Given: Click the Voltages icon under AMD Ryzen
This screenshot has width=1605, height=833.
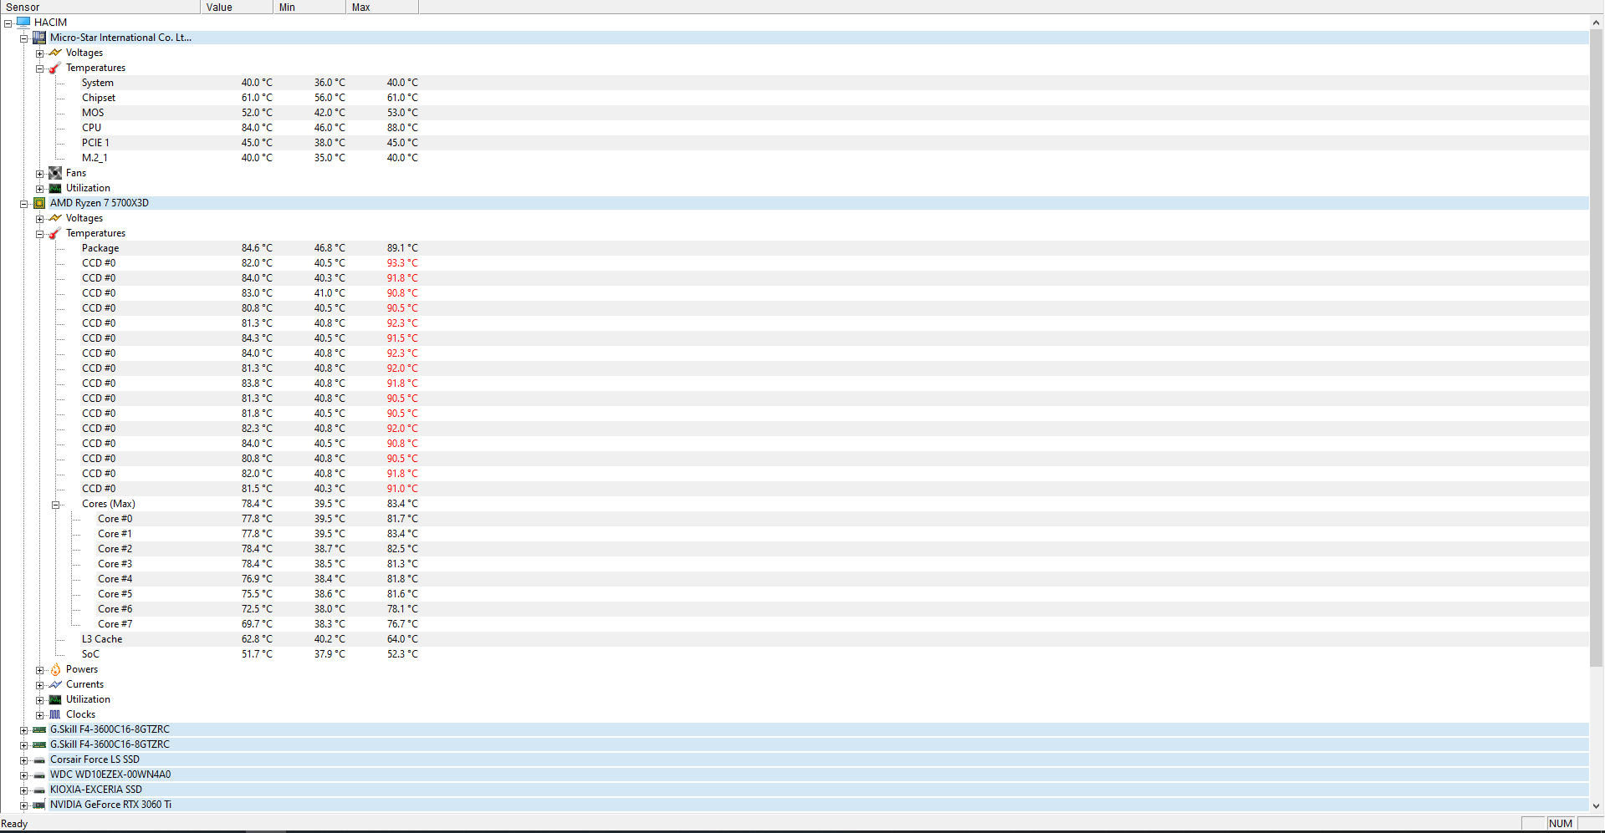Looking at the screenshot, I should (55, 218).
